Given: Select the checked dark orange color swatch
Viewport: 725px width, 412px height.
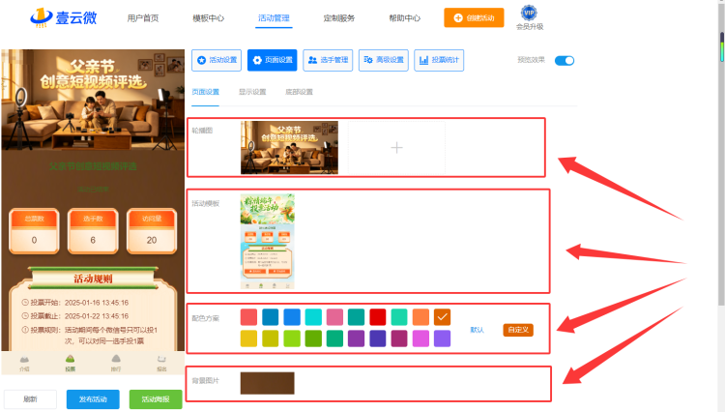Looking at the screenshot, I should (x=442, y=317).
